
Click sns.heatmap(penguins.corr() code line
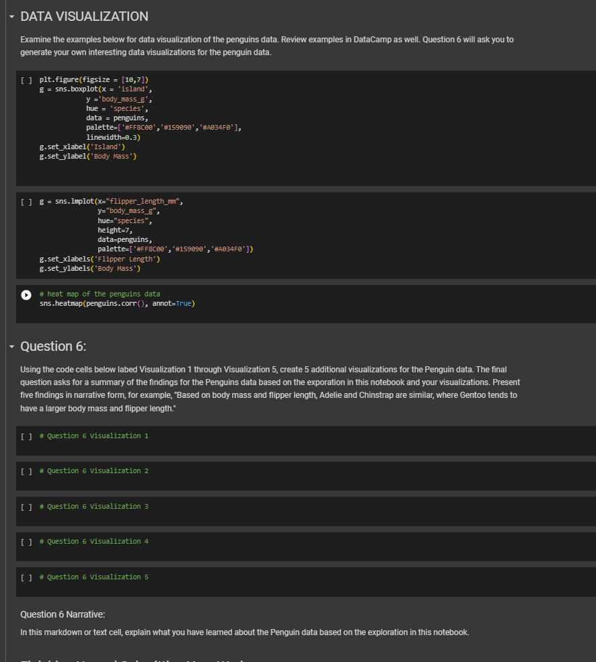coord(117,304)
